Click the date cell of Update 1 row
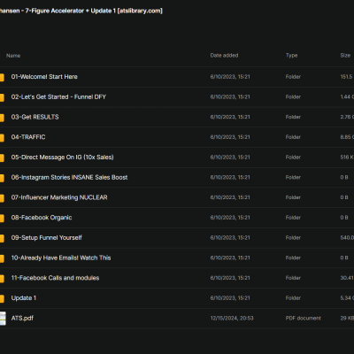 230,298
